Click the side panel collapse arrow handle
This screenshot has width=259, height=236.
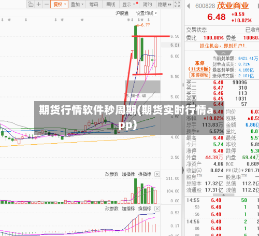coord(183,170)
